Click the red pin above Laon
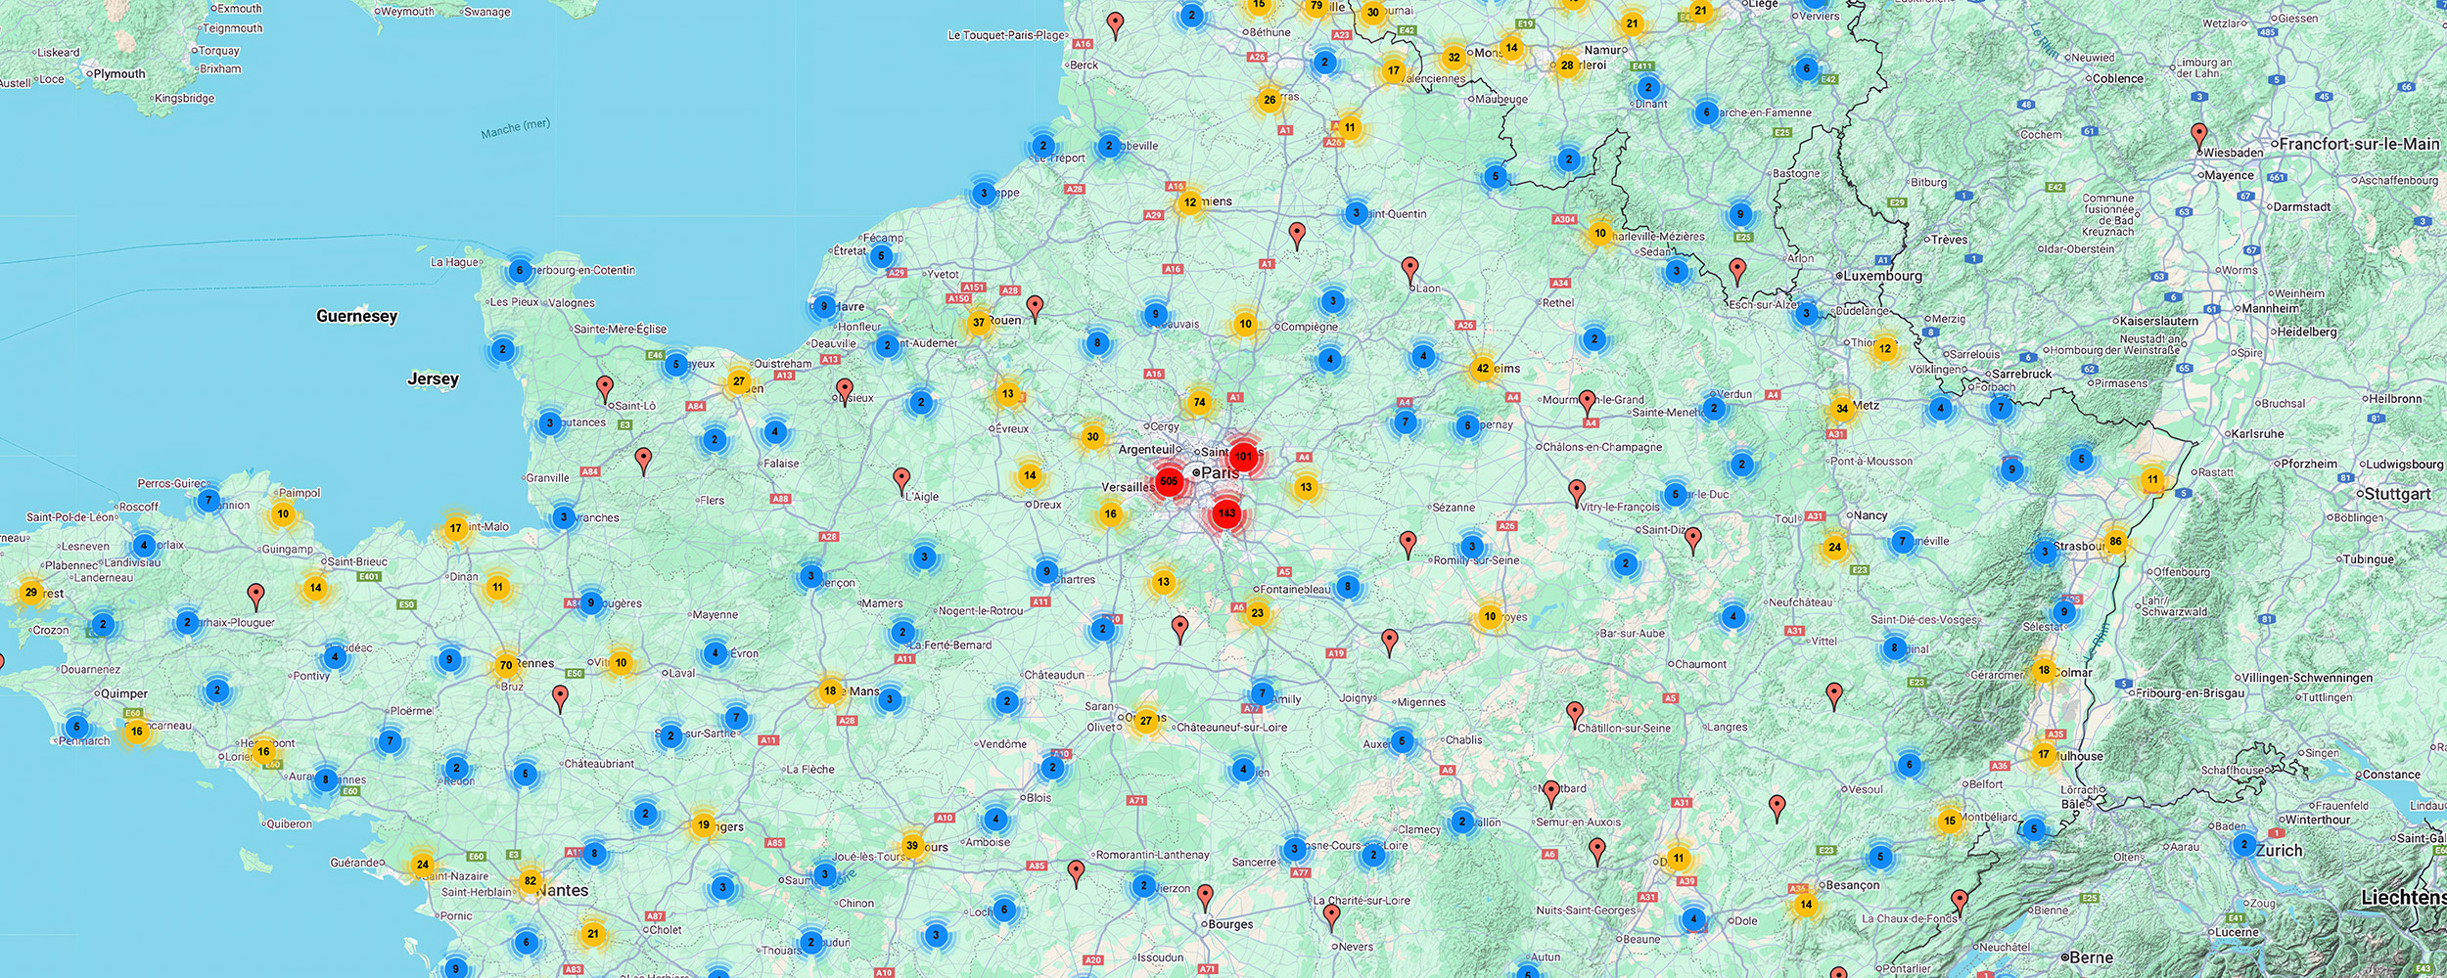Screen dimensions: 2447x978 pyautogui.click(x=1409, y=268)
